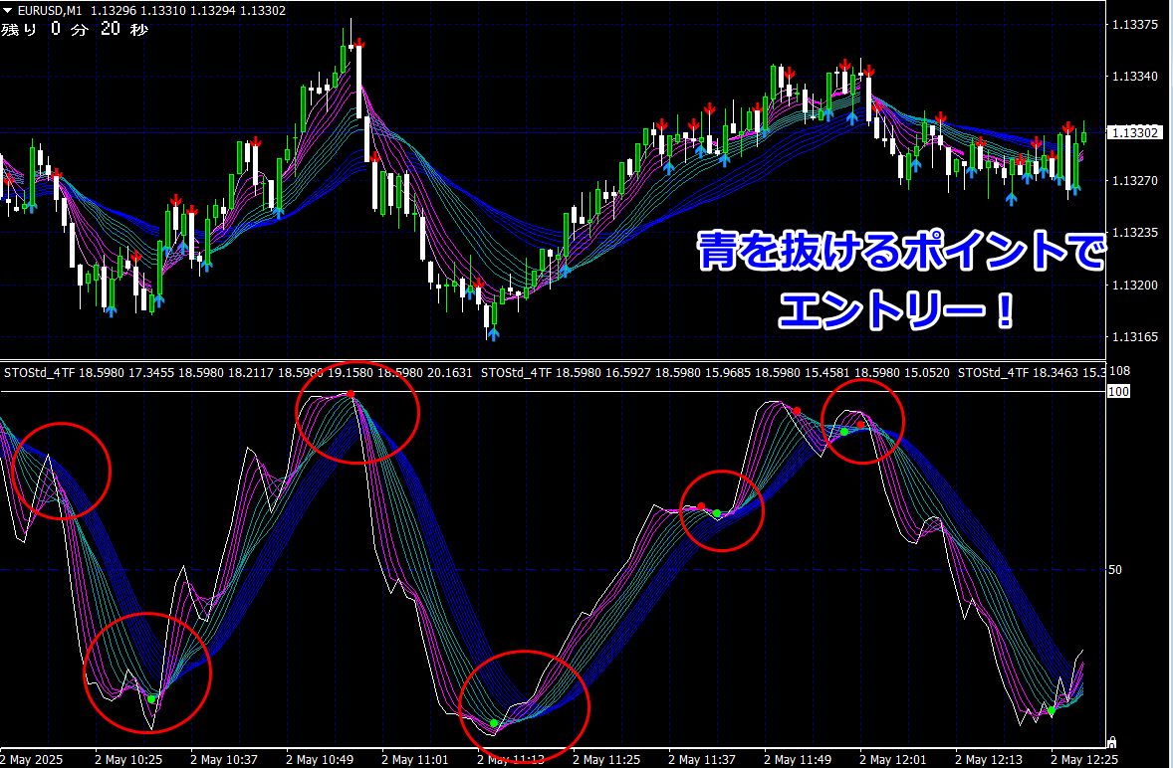This screenshot has width=1173, height=768.
Task: Click the oscillator level label 100
Action: coord(1118,392)
